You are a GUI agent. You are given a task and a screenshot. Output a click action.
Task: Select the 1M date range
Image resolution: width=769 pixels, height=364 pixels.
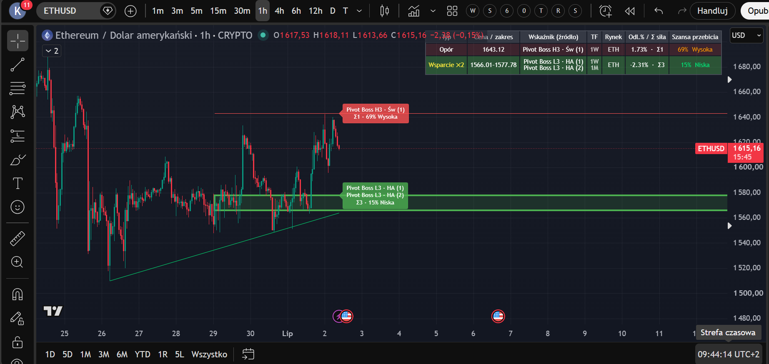pos(85,354)
